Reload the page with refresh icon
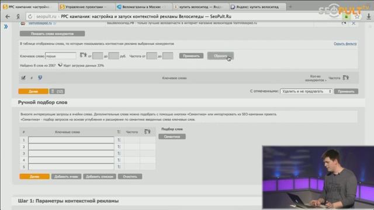The height and width of the screenshot is (210, 374). (30, 16)
